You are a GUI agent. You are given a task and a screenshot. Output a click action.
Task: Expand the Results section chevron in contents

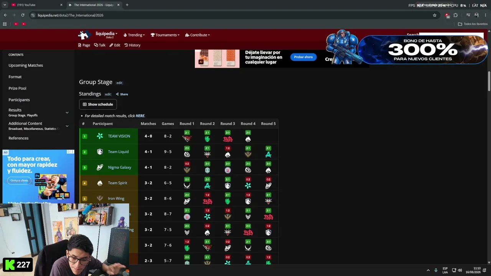pos(67,112)
